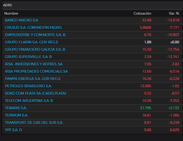Open IRSA -INVERSIONES Y REPRES. SA
Screen dimensions: 183x141
click(34, 64)
